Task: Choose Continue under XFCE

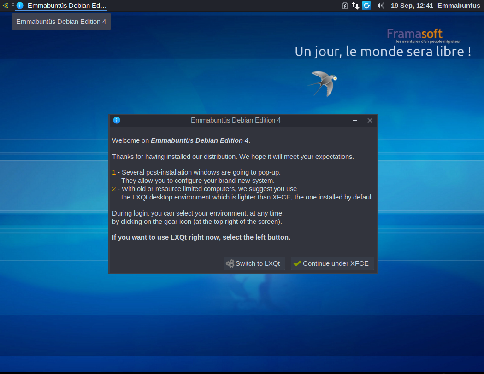Action: [x=332, y=263]
